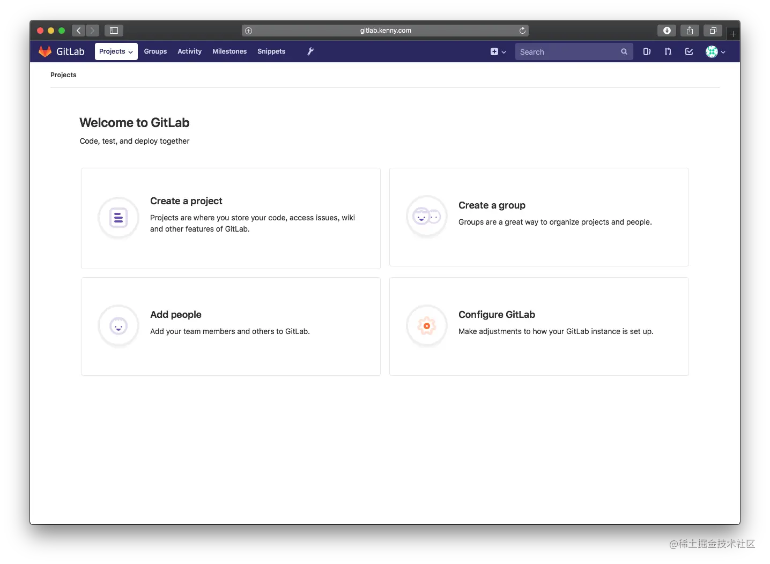Click the search magnifier icon
This screenshot has width=770, height=564.
624,52
